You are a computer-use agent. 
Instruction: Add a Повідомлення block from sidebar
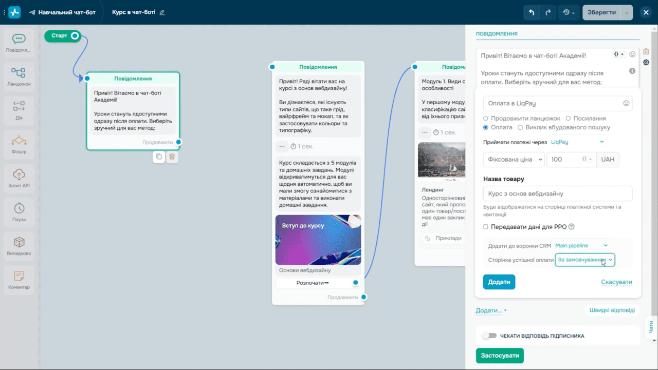[19, 42]
